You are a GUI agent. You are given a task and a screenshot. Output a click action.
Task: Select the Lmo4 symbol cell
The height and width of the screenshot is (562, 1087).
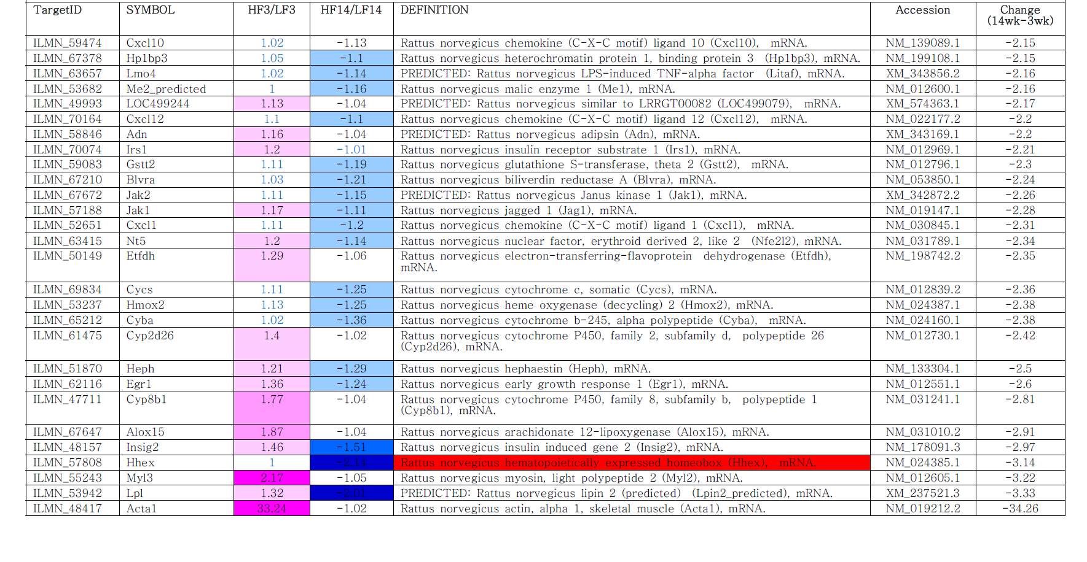[x=176, y=74]
